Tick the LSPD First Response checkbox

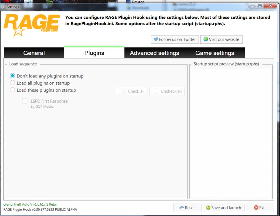coord(25,101)
